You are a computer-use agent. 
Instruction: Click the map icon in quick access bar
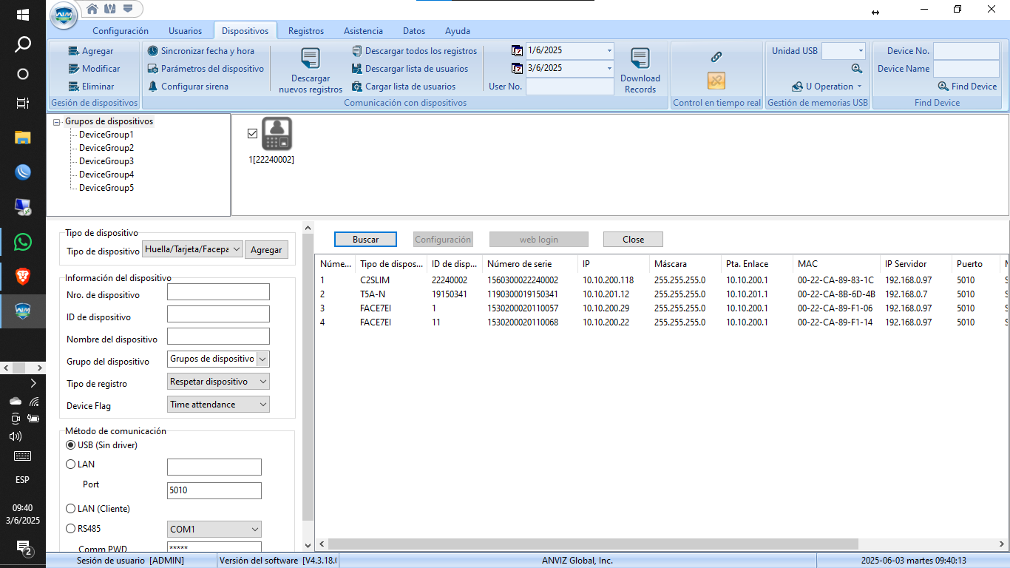point(110,9)
